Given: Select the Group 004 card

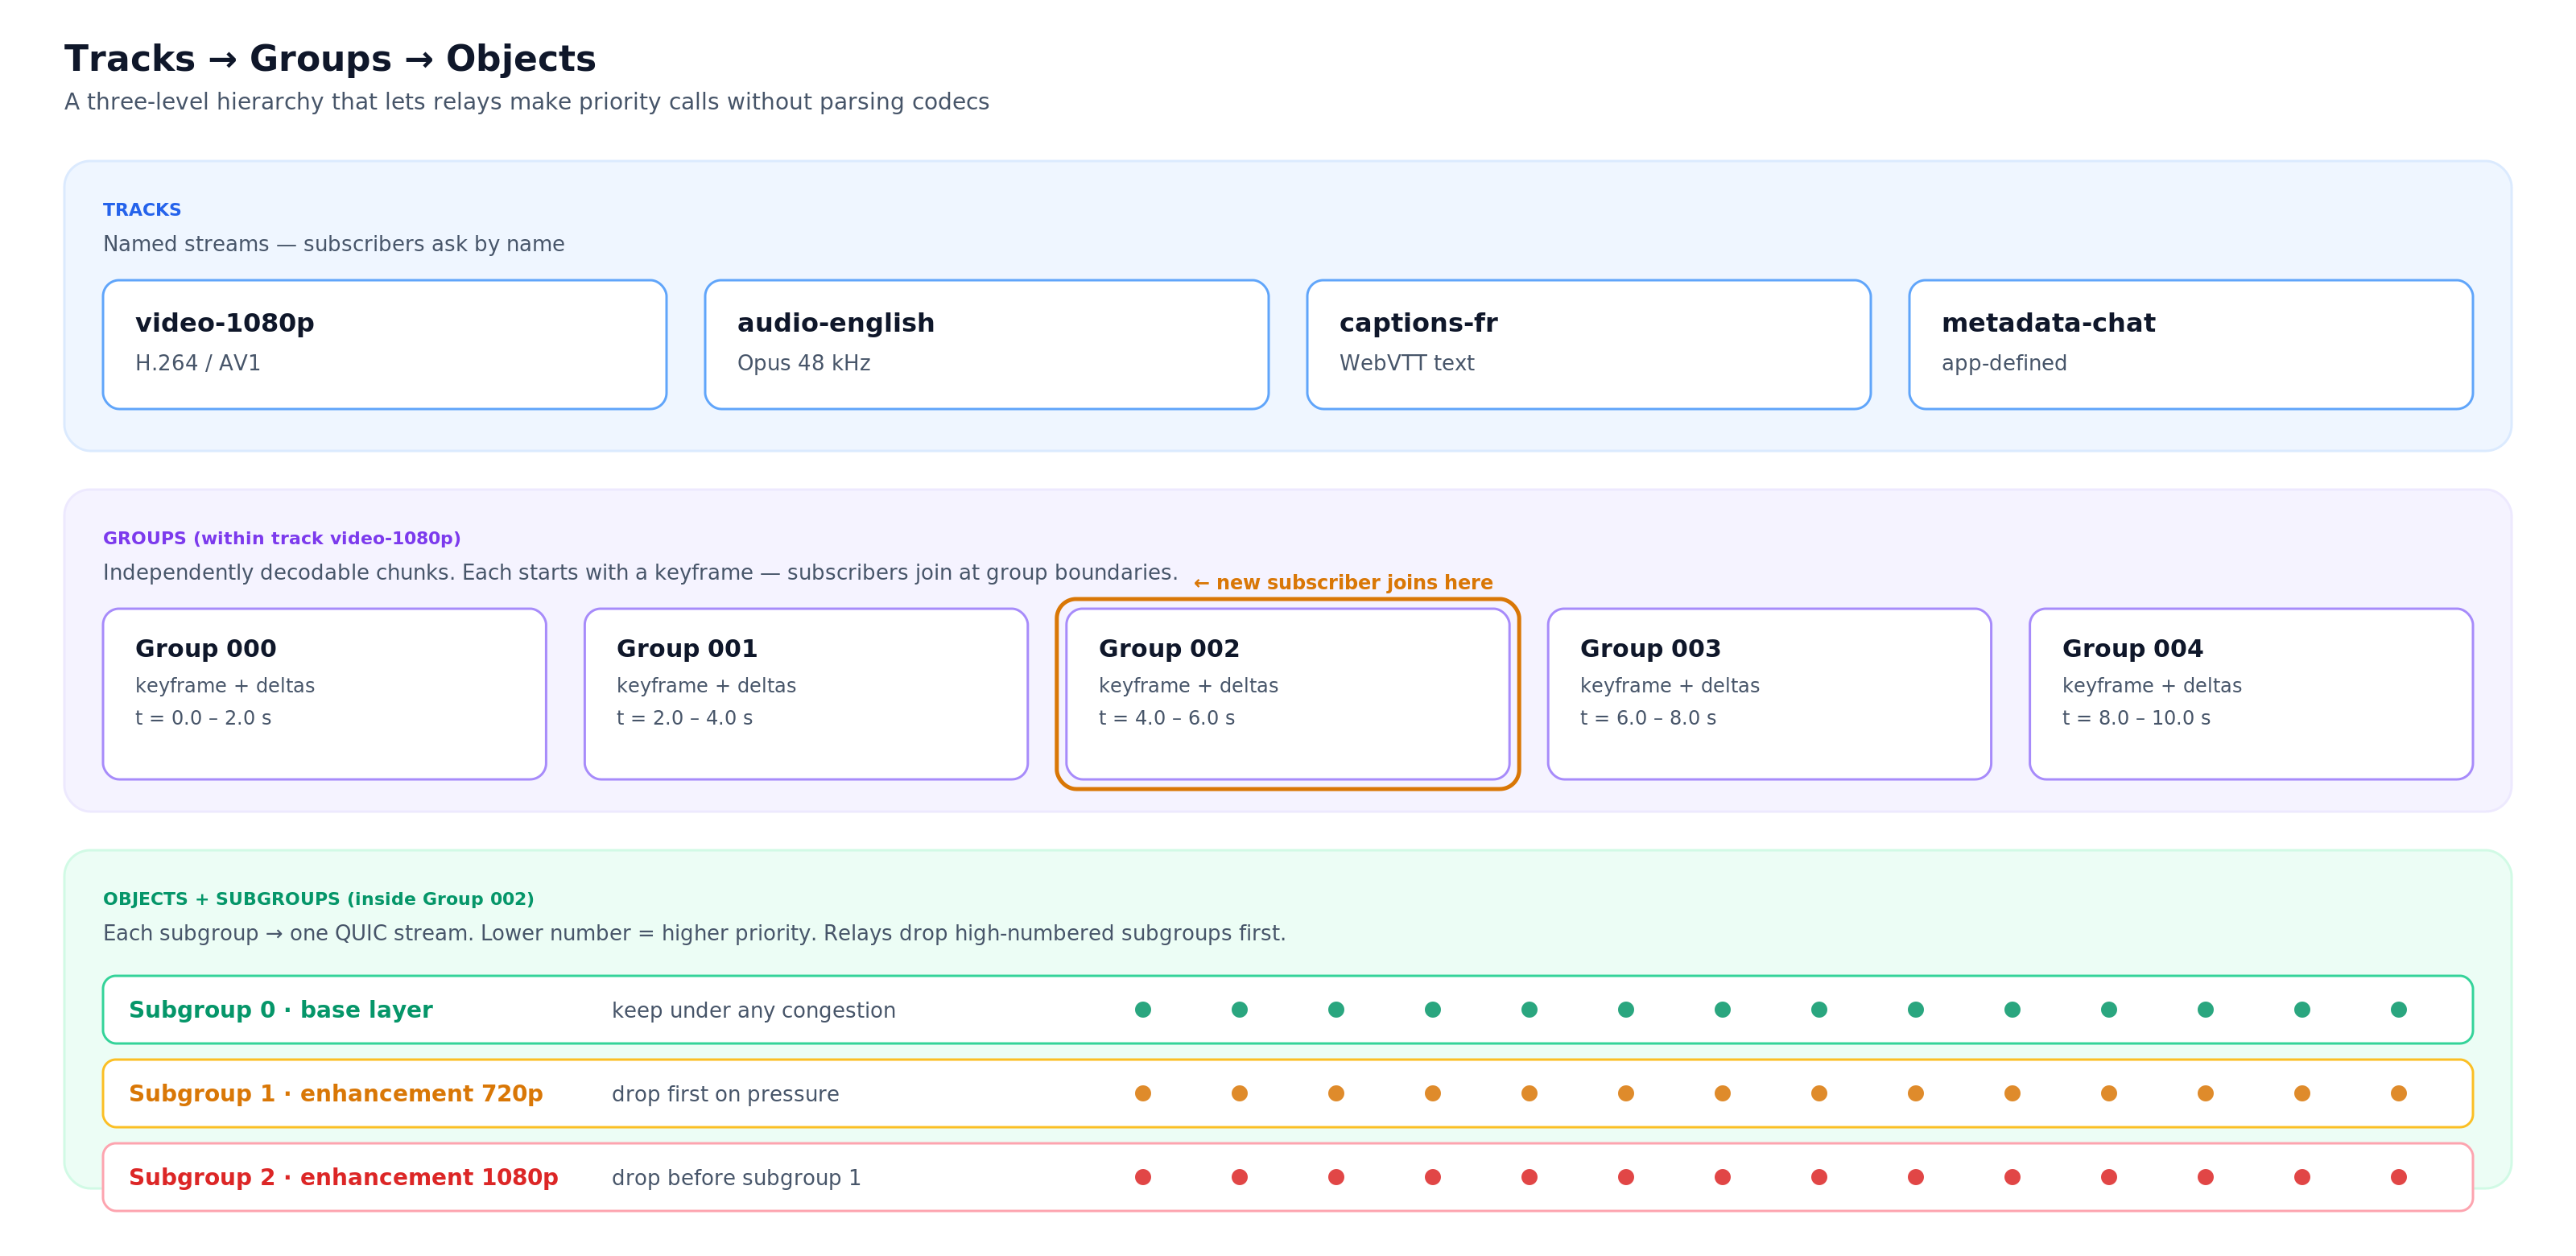Looking at the screenshot, I should (x=2249, y=694).
